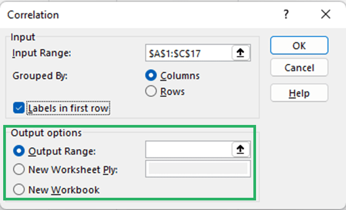The height and width of the screenshot is (210, 346).
Task: Click the question mark help icon in title bar
Action: point(286,14)
